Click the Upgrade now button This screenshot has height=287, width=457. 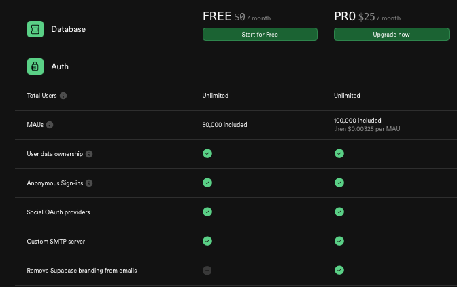pyautogui.click(x=392, y=35)
